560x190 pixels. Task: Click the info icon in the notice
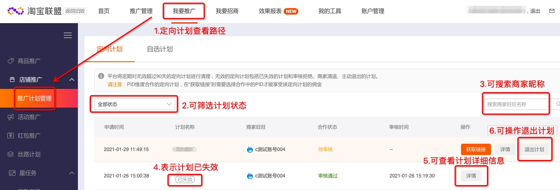[x=101, y=76]
